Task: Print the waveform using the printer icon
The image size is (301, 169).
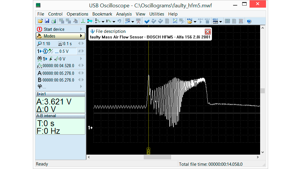Action: pos(53,21)
